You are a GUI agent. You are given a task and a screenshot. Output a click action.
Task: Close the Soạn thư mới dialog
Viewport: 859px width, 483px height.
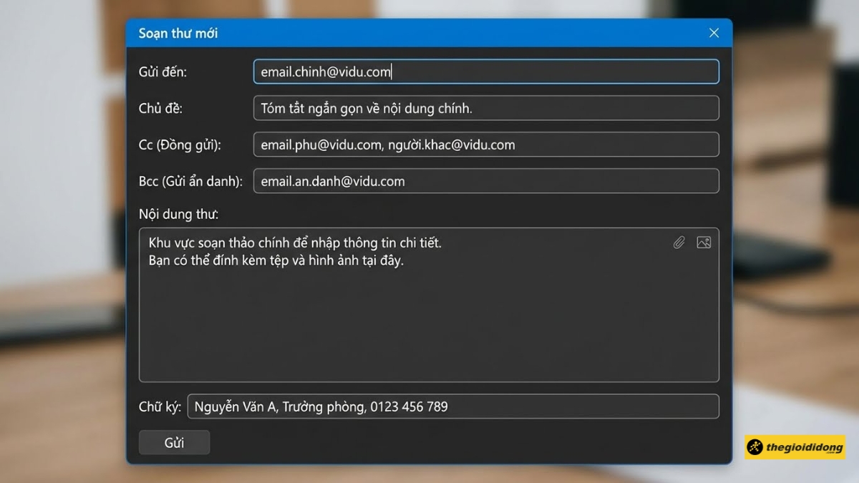click(x=714, y=32)
